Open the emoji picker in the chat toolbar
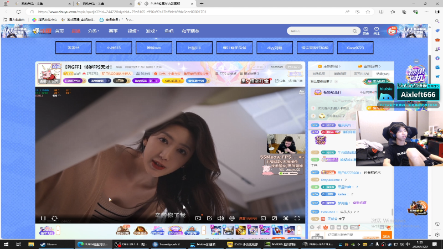 point(312,227)
